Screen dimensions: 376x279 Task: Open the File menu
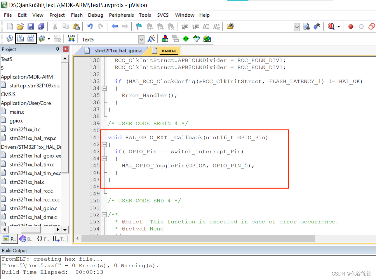click(8, 15)
